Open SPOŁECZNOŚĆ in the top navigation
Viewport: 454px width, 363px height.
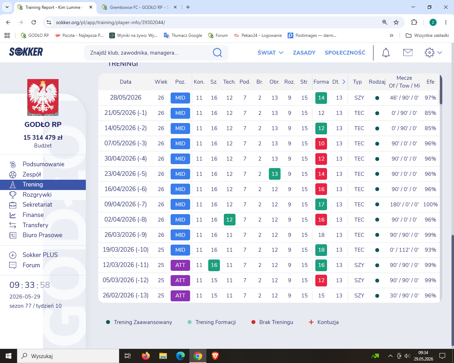(345, 52)
